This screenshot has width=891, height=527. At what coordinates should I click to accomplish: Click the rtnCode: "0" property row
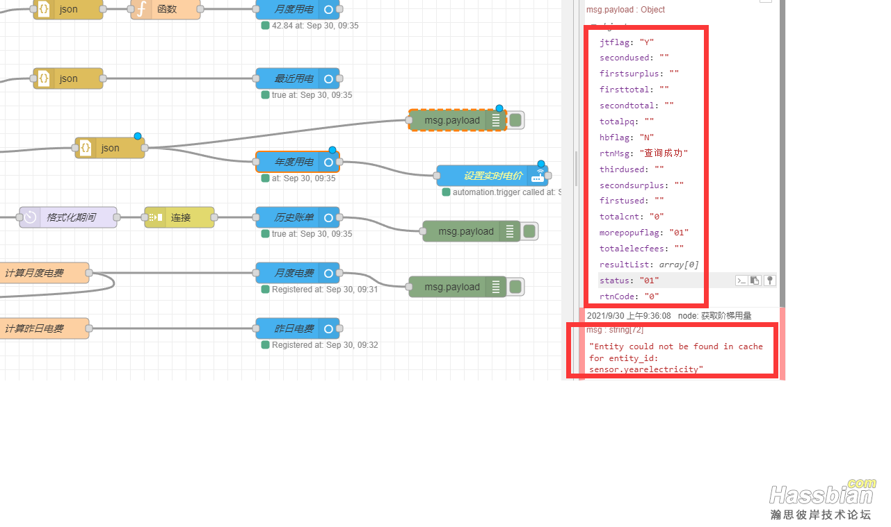pyautogui.click(x=629, y=296)
